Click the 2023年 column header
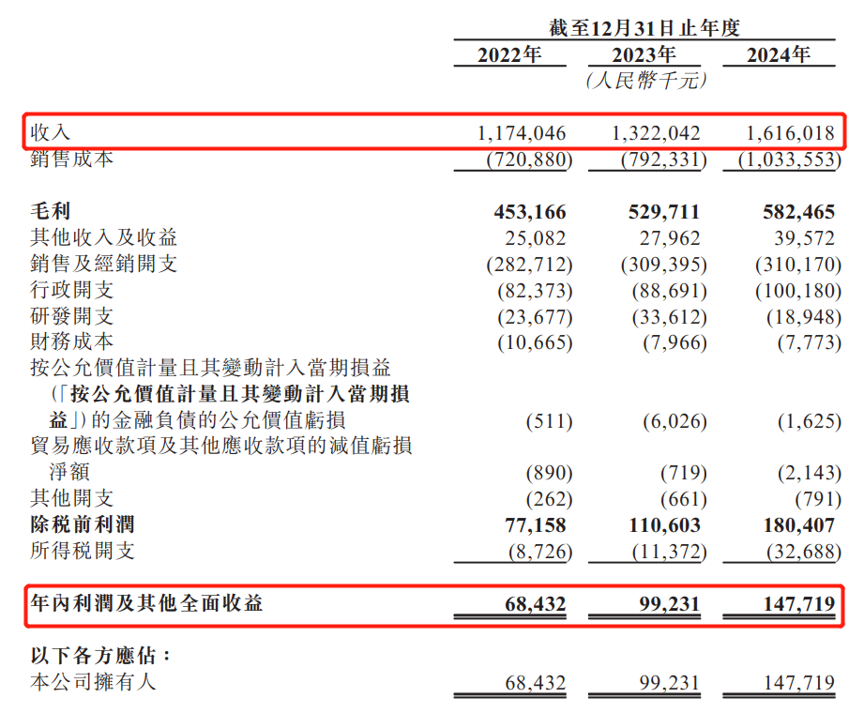The width and height of the screenshot is (864, 713). point(644,54)
